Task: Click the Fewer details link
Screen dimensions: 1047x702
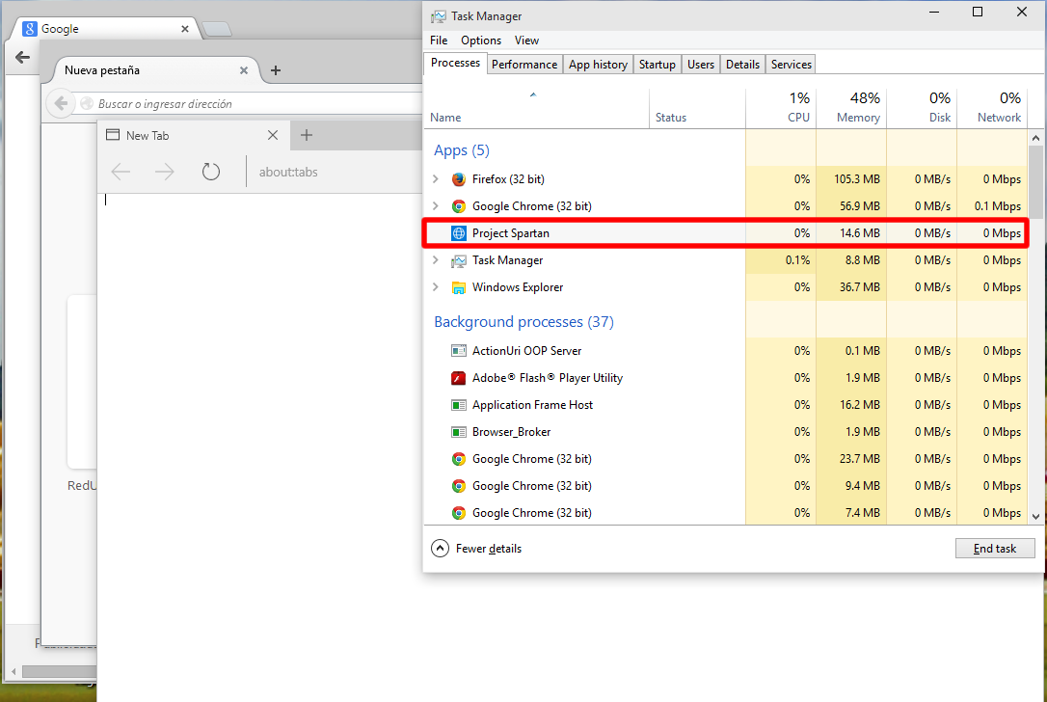Action: click(488, 549)
